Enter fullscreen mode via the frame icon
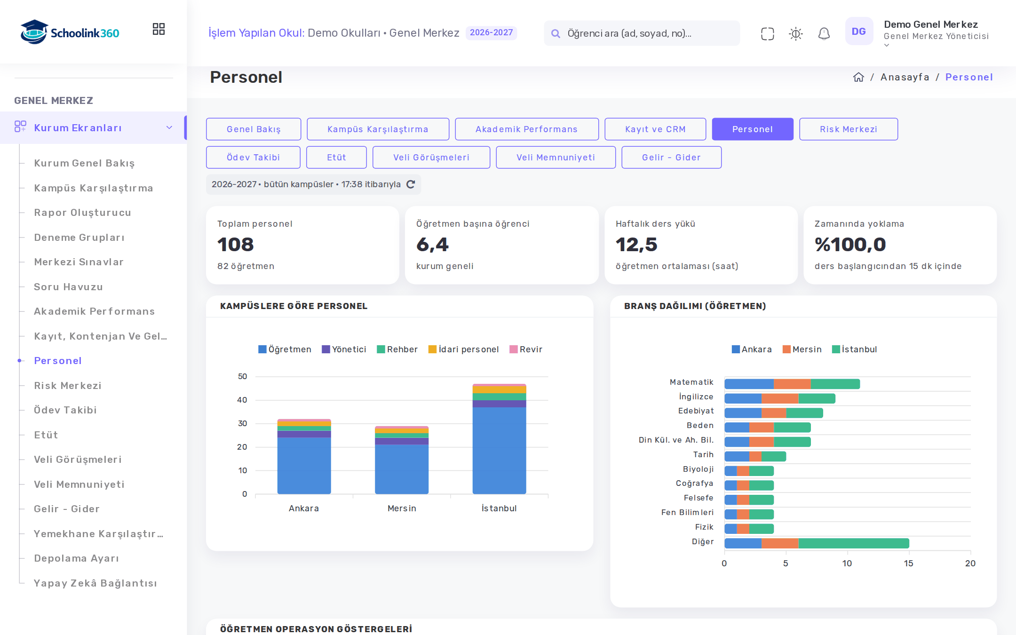This screenshot has width=1016, height=635. coord(767,33)
